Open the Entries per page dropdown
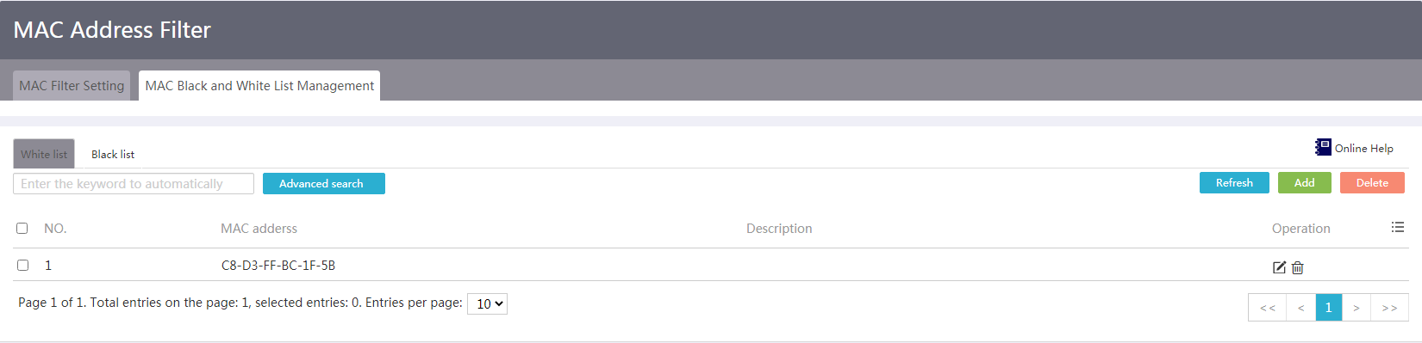Image resolution: width=1422 pixels, height=343 pixels. click(x=487, y=303)
